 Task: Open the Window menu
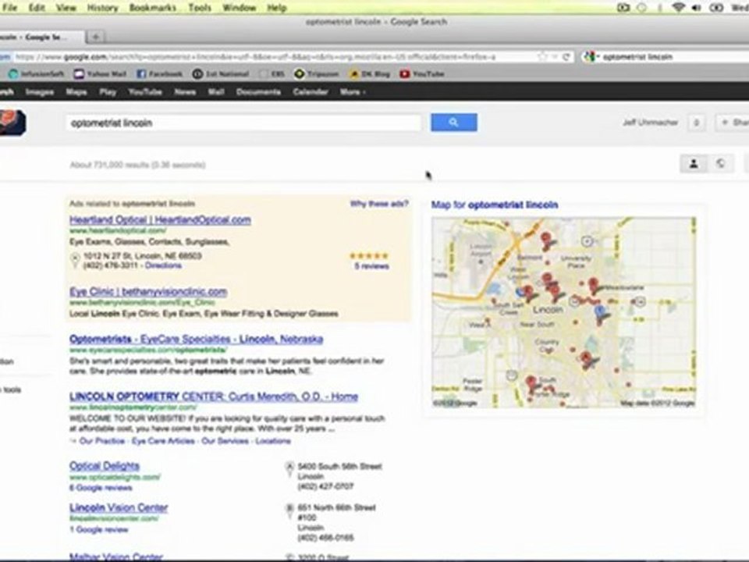[x=240, y=8]
